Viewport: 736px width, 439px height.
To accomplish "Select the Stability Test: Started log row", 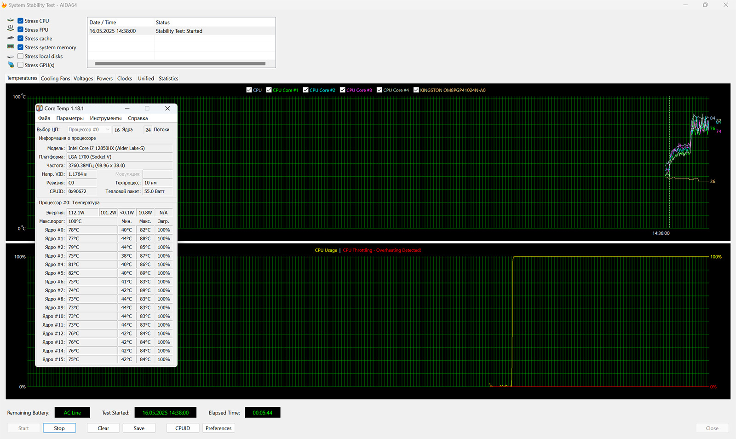I will (182, 31).
